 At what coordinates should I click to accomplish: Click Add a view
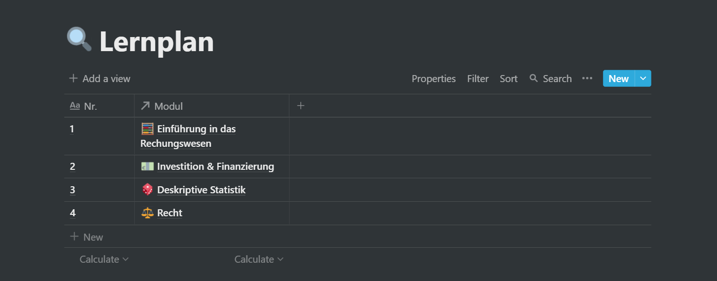[99, 78]
